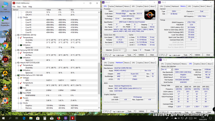The width and height of the screenshot is (215, 121).
Task: Open Firefox from taskbar
Action: [59, 118]
